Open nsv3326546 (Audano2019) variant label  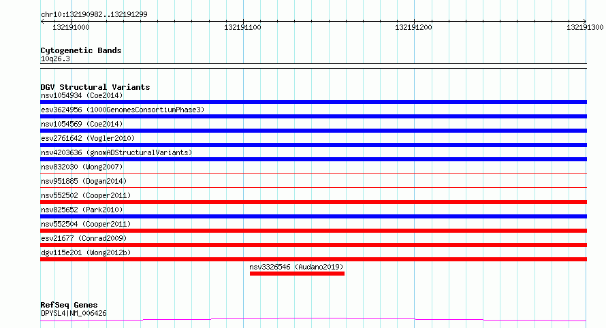point(296,267)
